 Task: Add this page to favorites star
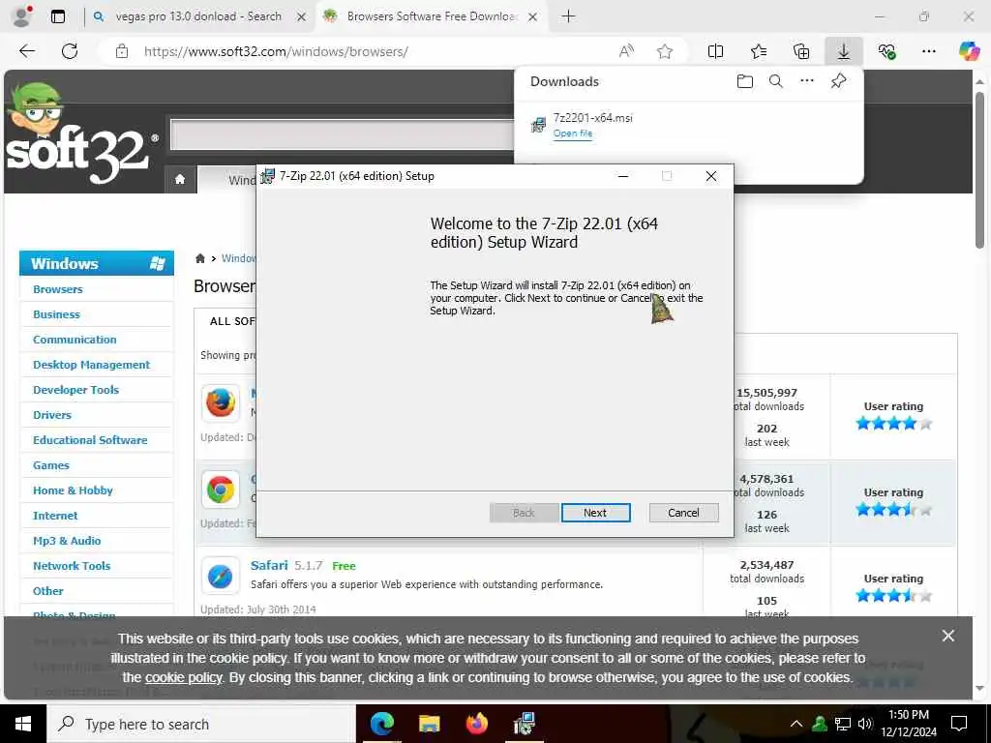click(664, 51)
